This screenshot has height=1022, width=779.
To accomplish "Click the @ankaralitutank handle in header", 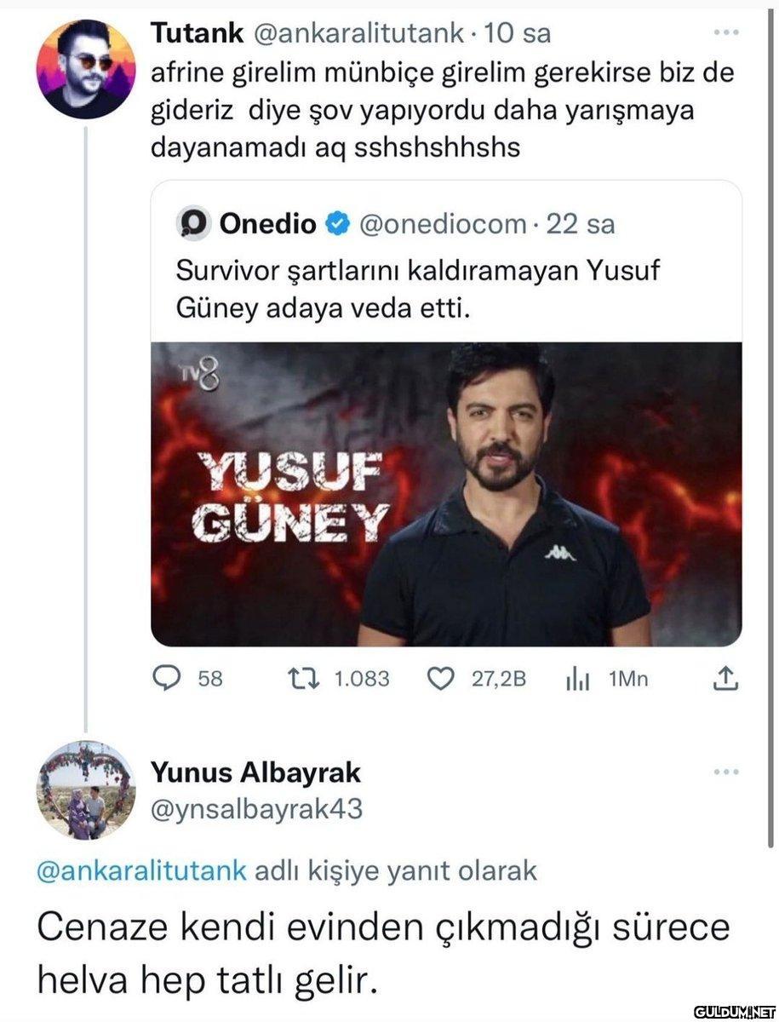I will [x=356, y=33].
